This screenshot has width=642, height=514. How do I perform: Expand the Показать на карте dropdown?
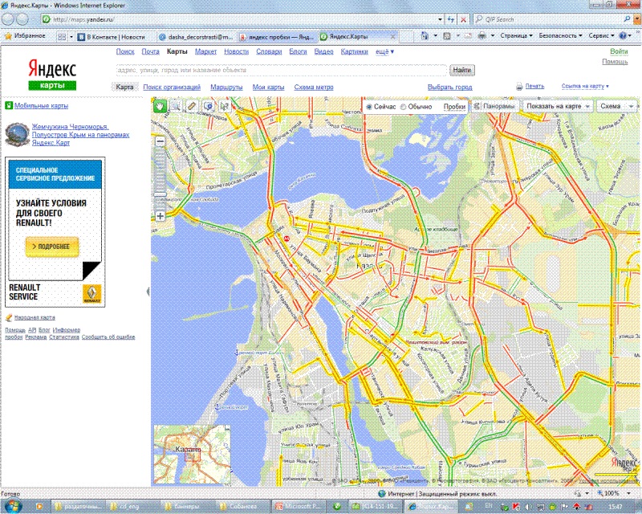click(x=557, y=106)
